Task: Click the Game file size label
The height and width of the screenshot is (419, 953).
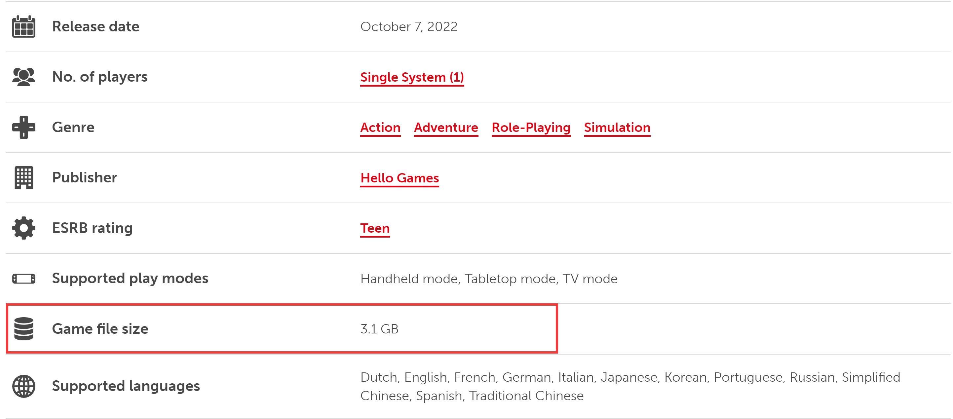Action: point(100,329)
